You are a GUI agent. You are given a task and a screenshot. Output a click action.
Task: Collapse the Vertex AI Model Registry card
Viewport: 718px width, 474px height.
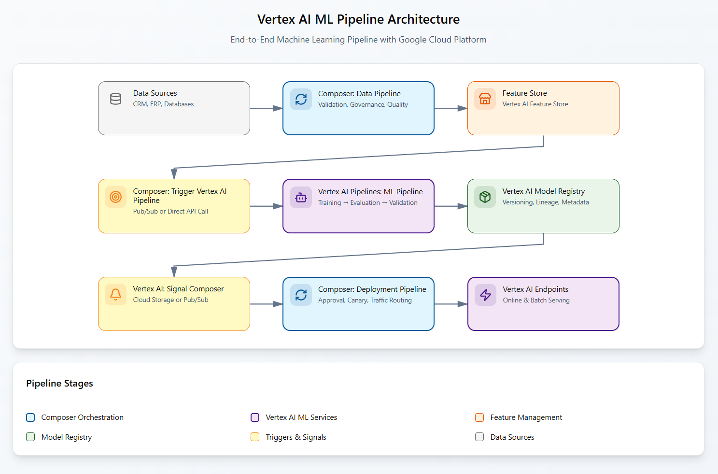tap(543, 206)
